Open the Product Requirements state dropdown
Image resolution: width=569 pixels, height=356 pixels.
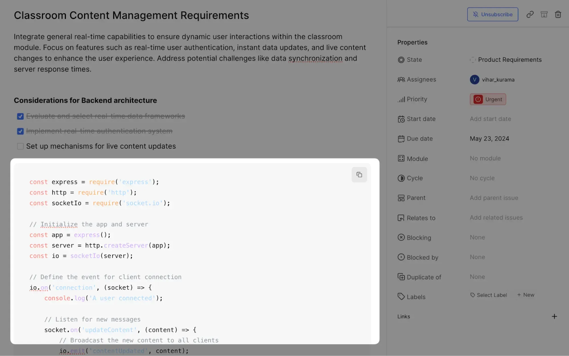coord(510,60)
